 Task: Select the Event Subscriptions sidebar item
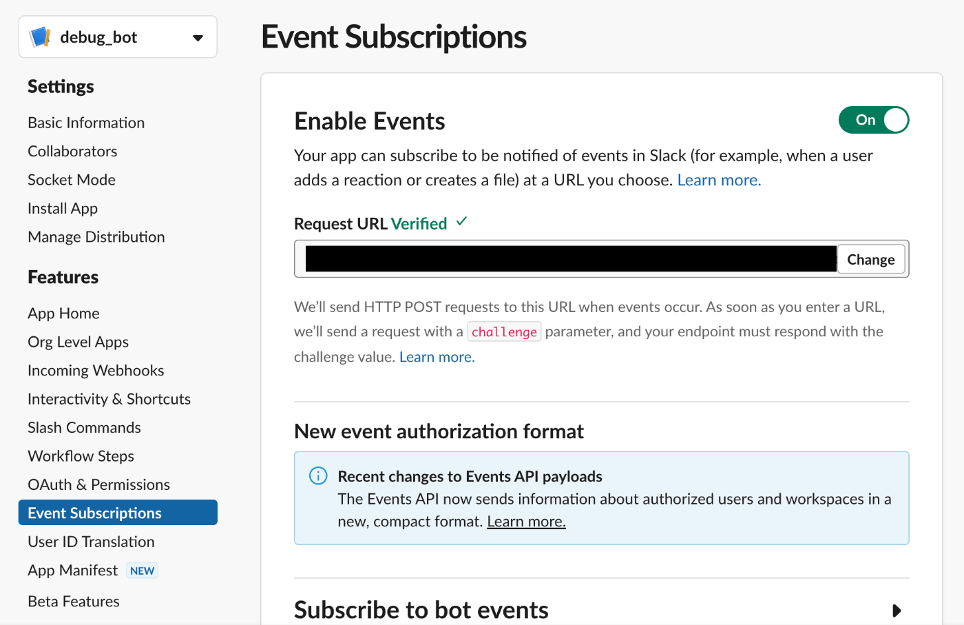coord(118,513)
